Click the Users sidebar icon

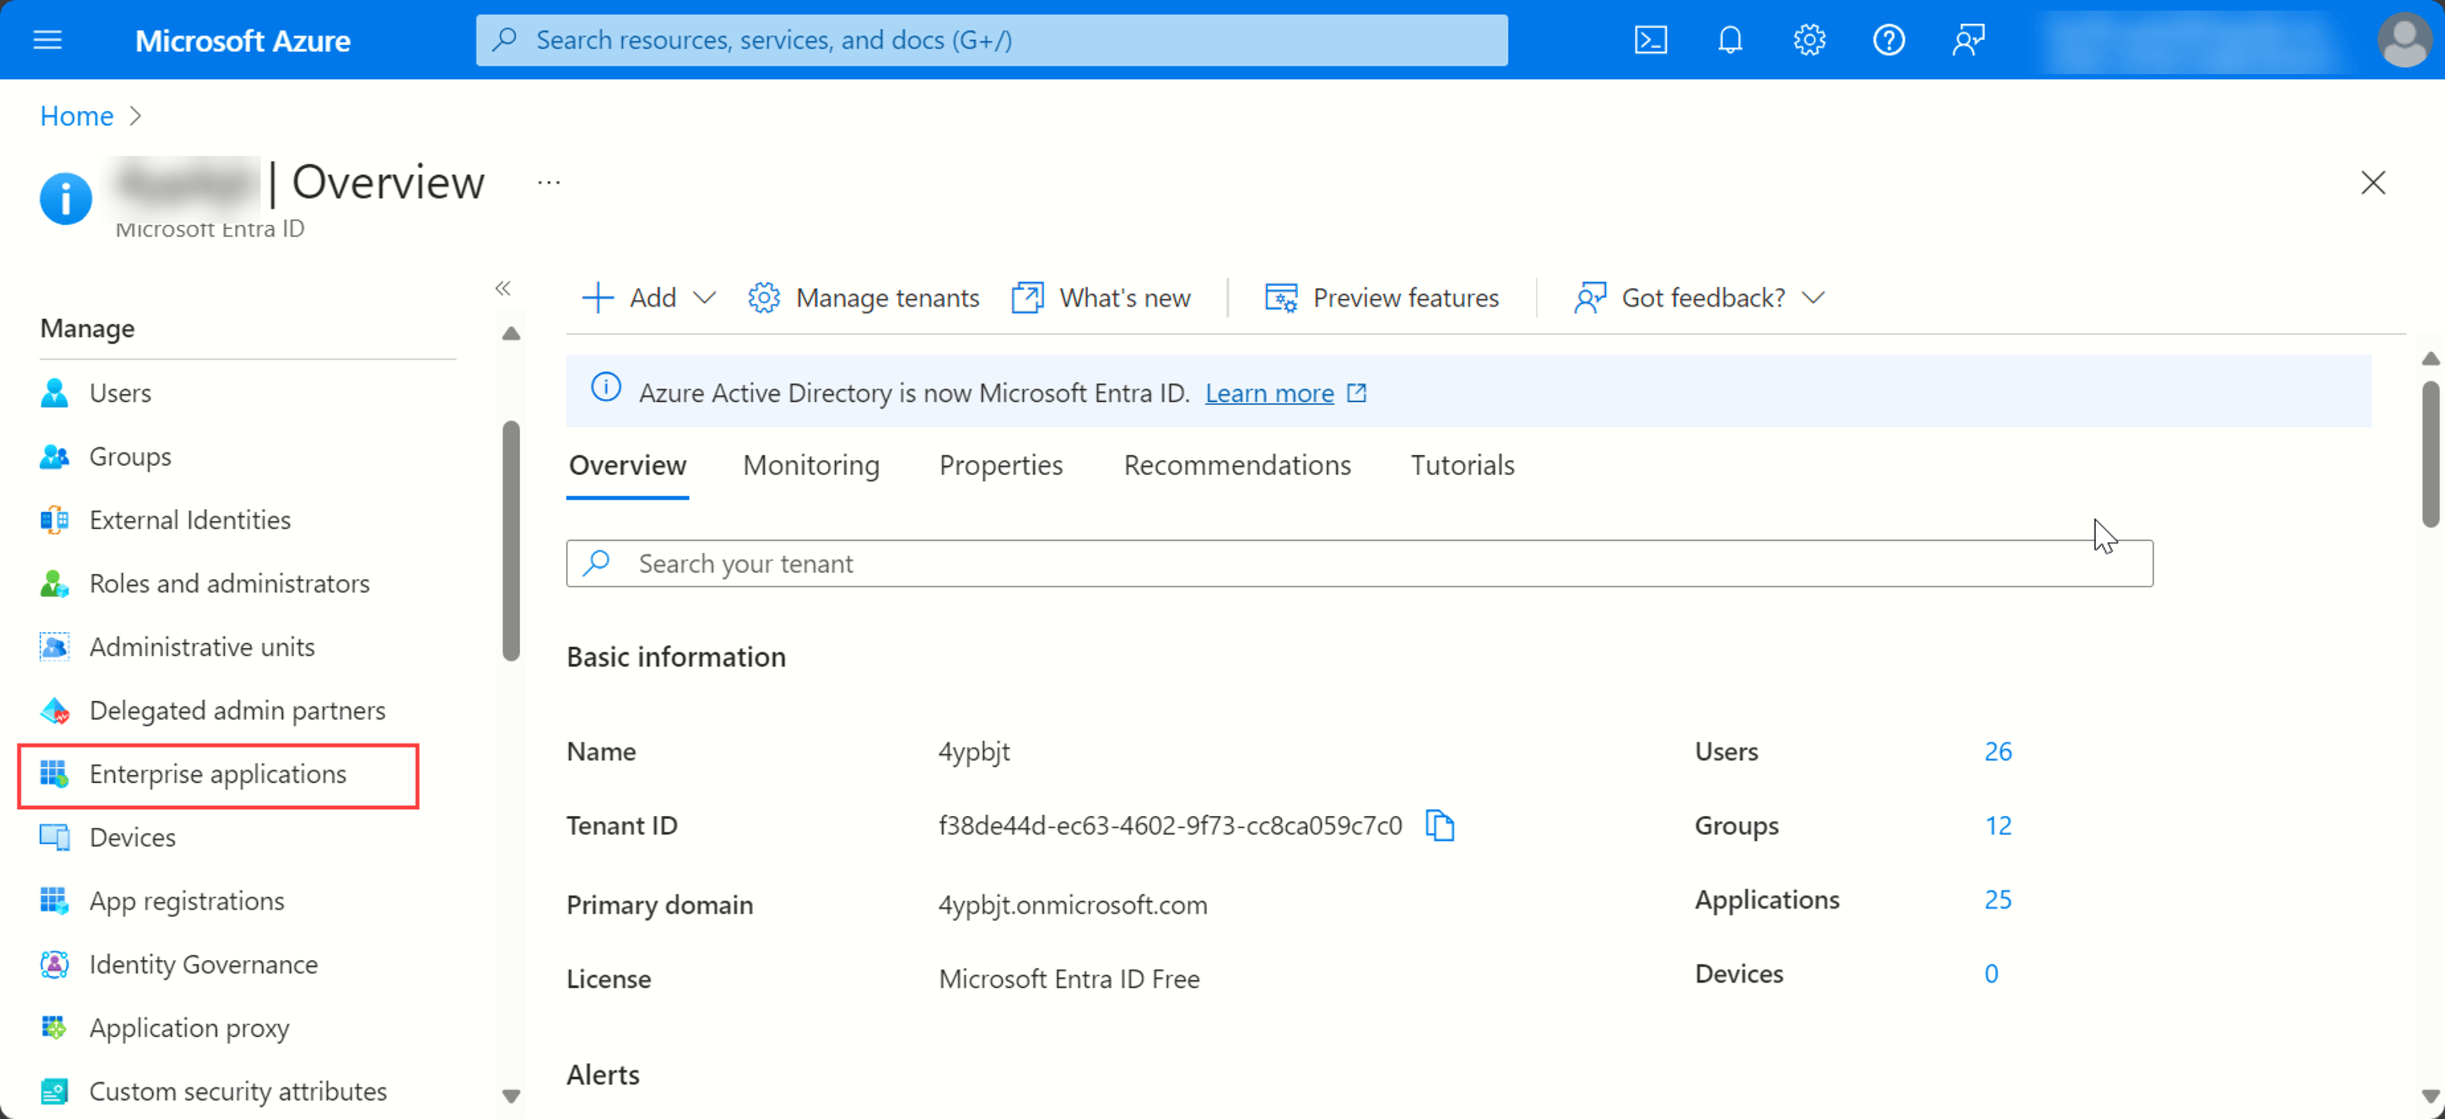tap(54, 393)
